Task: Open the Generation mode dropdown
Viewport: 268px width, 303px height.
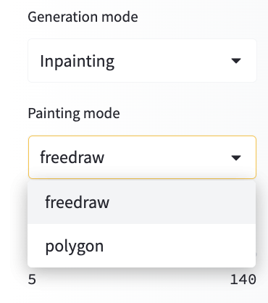Action: tap(142, 61)
